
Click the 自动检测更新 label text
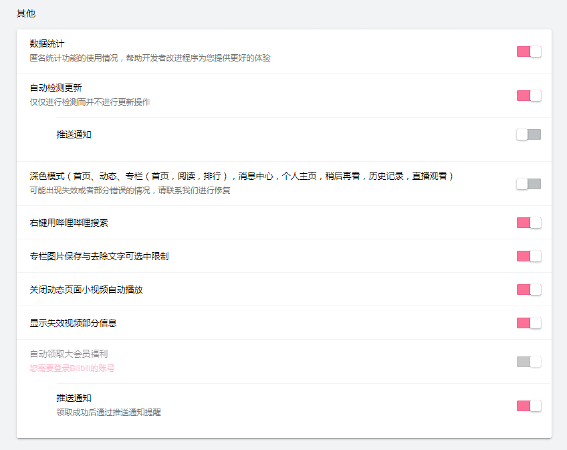click(51, 87)
